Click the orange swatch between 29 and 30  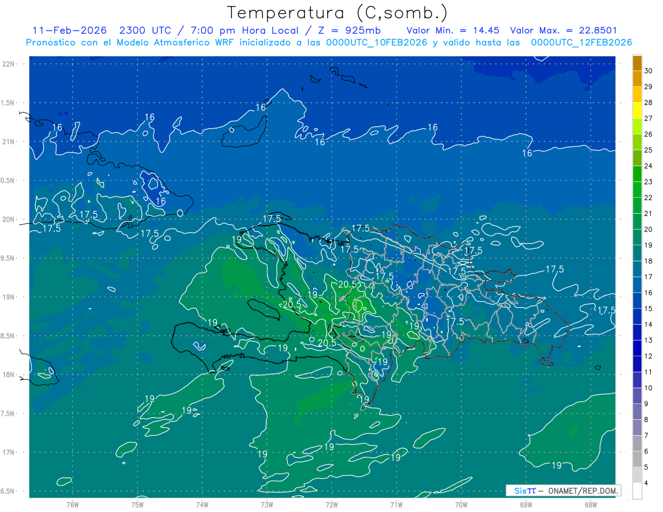click(x=637, y=79)
